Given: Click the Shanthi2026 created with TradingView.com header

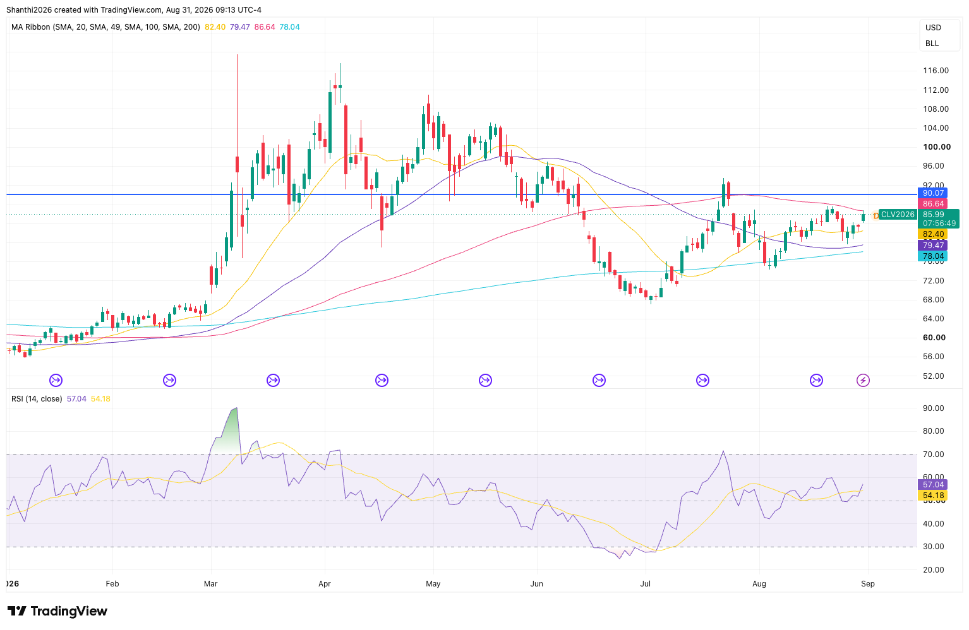Looking at the screenshot, I should click(134, 10).
